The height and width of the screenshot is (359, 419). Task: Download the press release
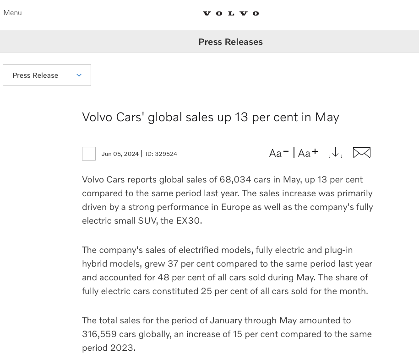pyautogui.click(x=335, y=153)
